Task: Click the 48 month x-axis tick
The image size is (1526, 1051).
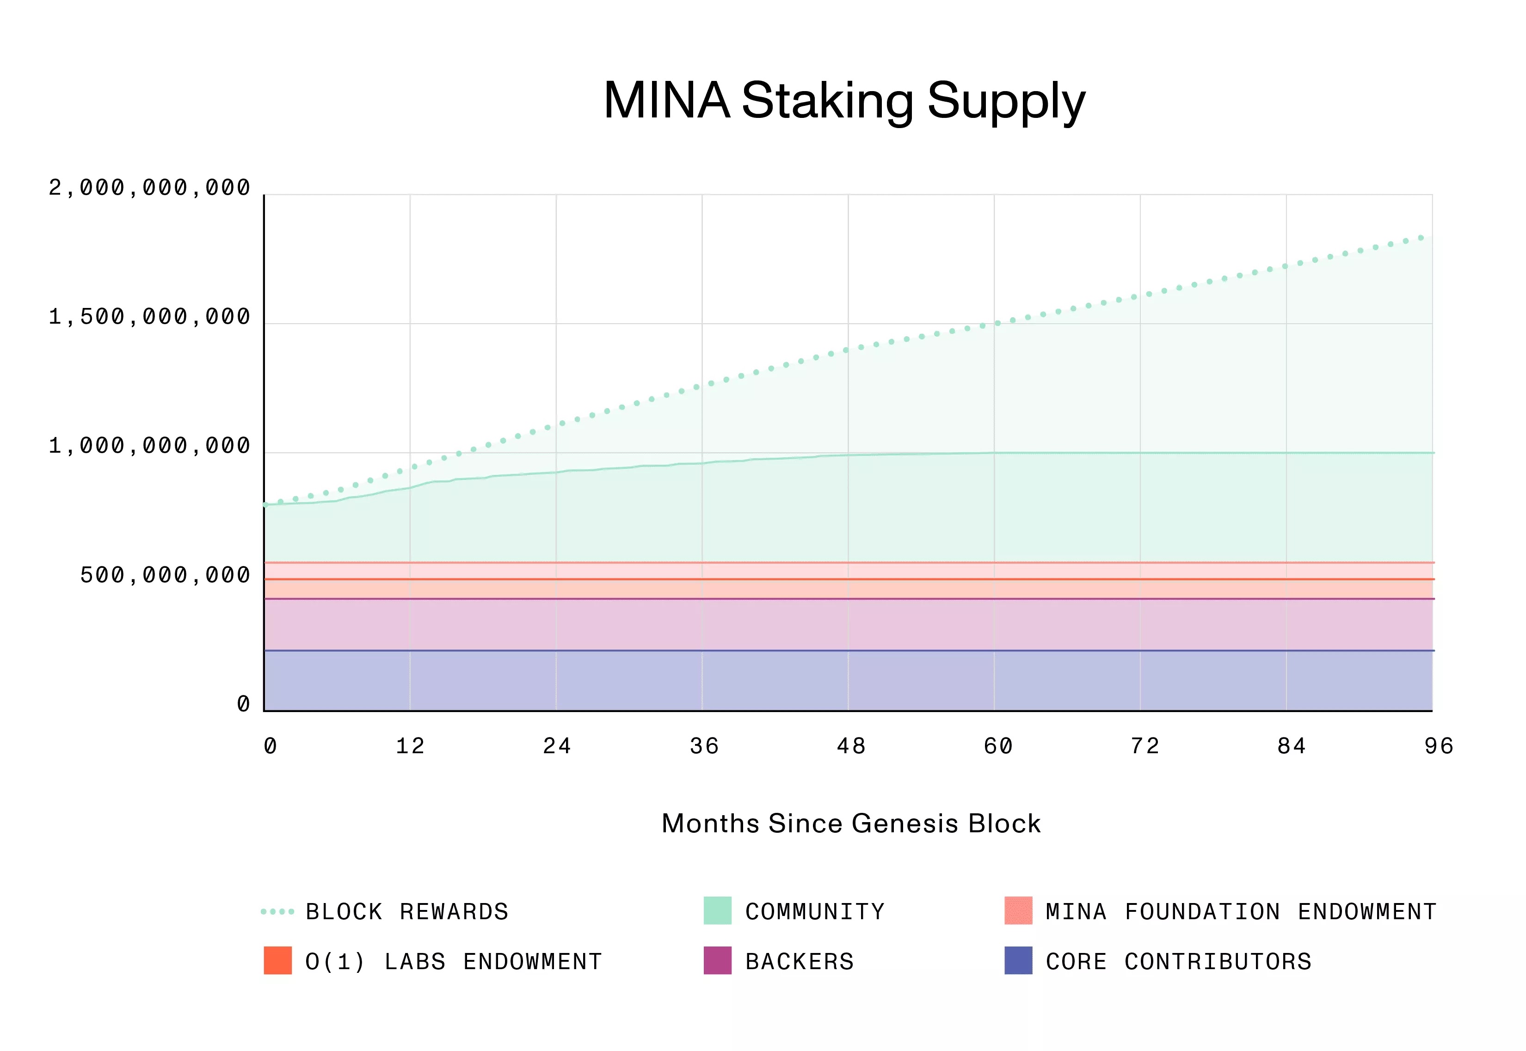Action: tap(851, 746)
